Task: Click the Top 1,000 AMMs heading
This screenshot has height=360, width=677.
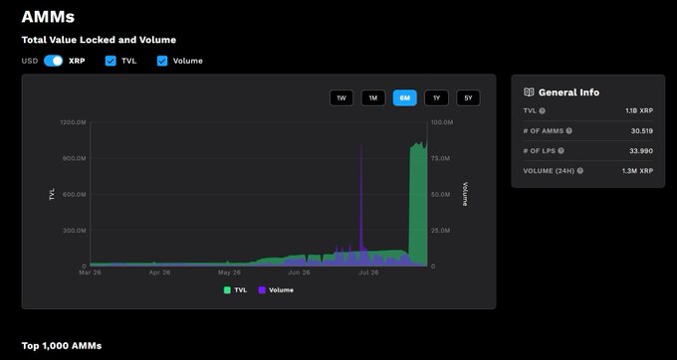Action: tap(62, 346)
